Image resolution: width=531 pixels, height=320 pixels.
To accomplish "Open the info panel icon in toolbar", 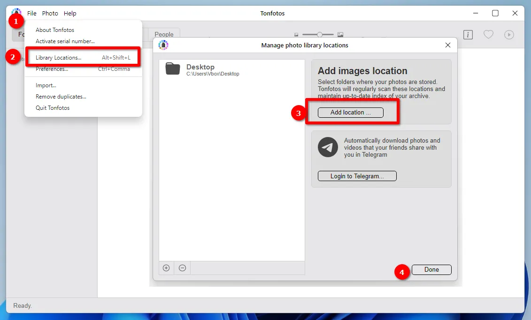I will (x=468, y=35).
